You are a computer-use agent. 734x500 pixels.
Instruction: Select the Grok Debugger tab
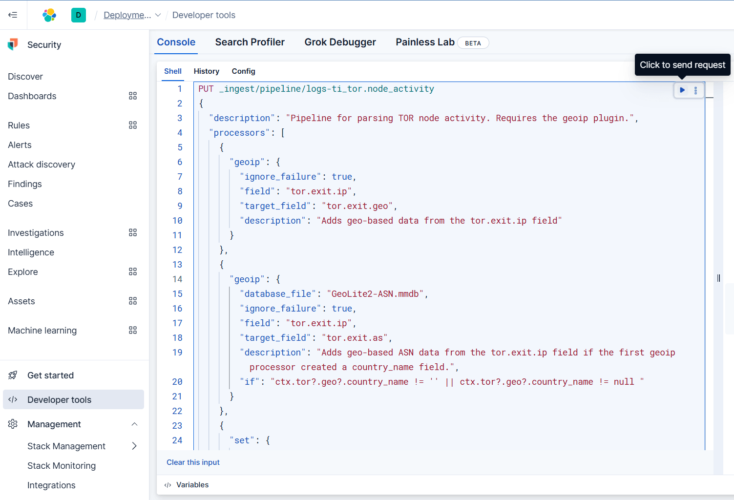(340, 42)
